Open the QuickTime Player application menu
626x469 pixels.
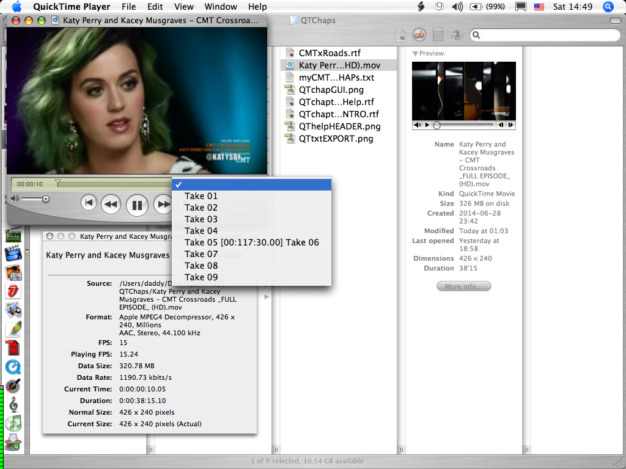pos(72,7)
